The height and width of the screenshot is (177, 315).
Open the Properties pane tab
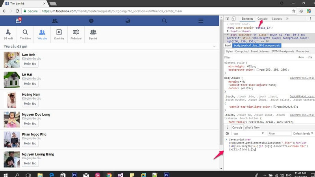coord(302,52)
